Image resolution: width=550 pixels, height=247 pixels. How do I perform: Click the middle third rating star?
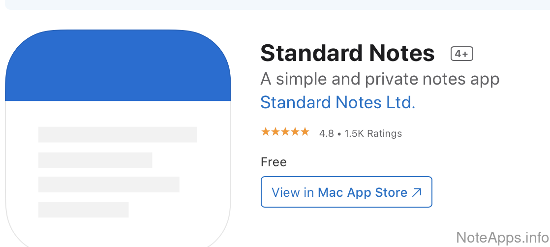click(x=285, y=132)
